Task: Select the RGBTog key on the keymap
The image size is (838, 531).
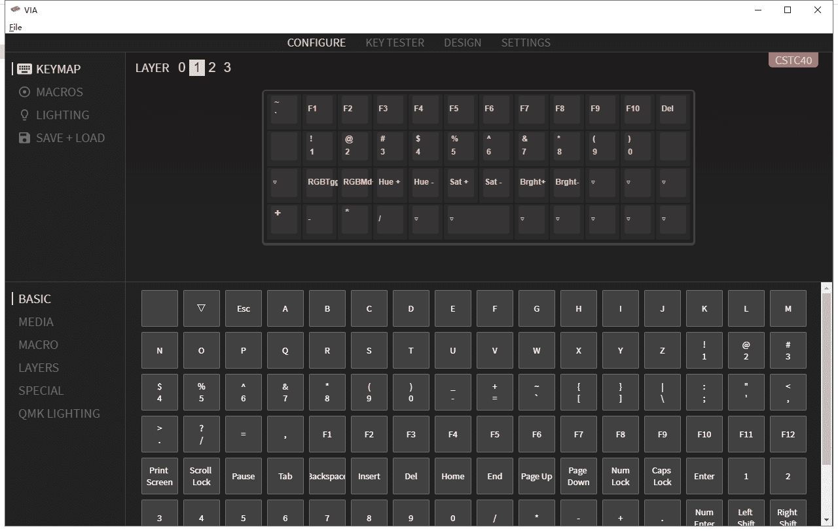Action: (x=319, y=183)
